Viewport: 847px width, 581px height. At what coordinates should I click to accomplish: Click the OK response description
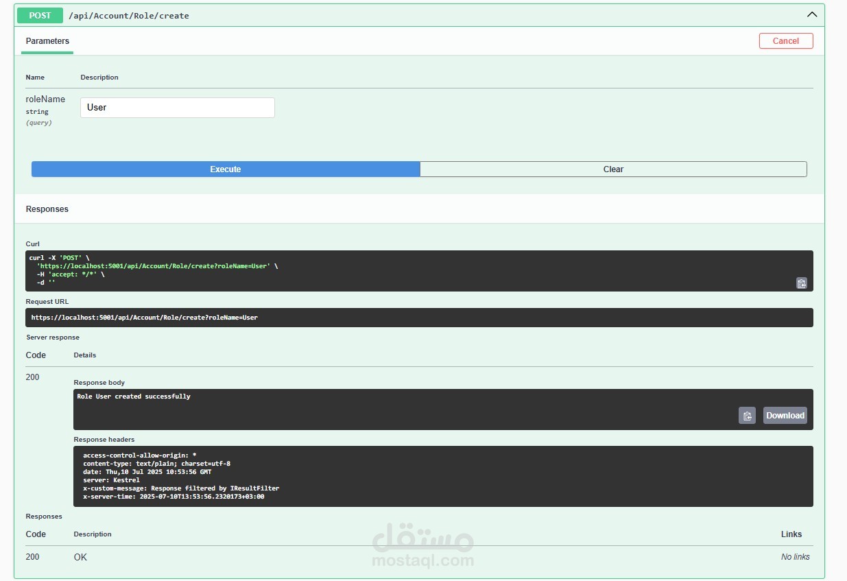(80, 557)
